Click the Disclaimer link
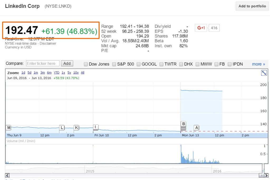The image size is (270, 180). click(48, 43)
